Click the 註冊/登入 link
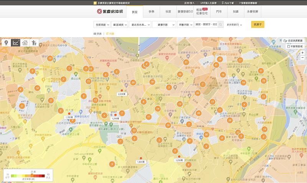This screenshot has width=307, height=183. coord(190,3)
